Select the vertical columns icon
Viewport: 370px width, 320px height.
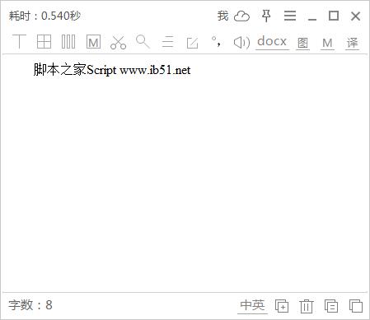(68, 42)
